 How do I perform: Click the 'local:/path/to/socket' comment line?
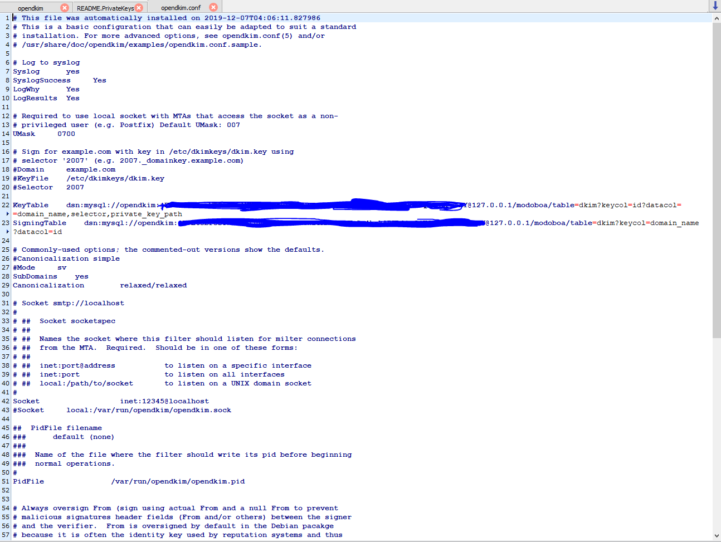[x=162, y=383]
